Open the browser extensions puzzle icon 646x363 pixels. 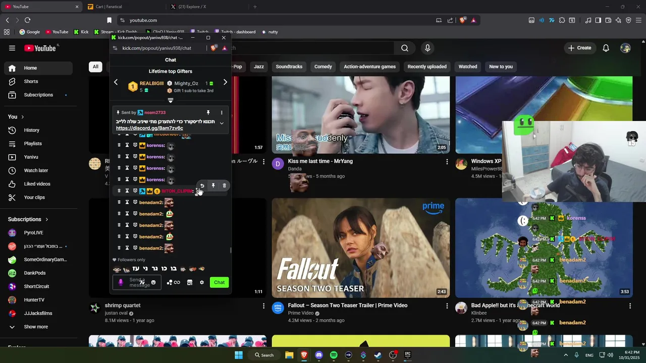point(562,20)
